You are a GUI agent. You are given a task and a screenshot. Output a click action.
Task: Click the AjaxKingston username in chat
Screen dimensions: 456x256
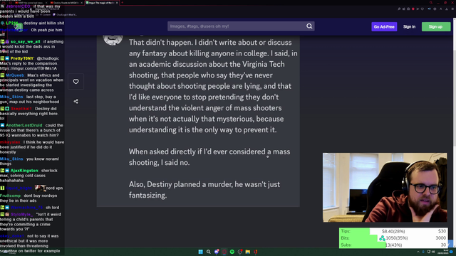pyautogui.click(x=24, y=171)
